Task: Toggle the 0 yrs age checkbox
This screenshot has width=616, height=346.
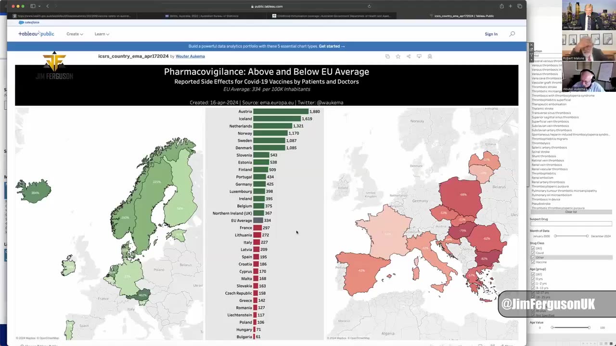Action: 533,279
